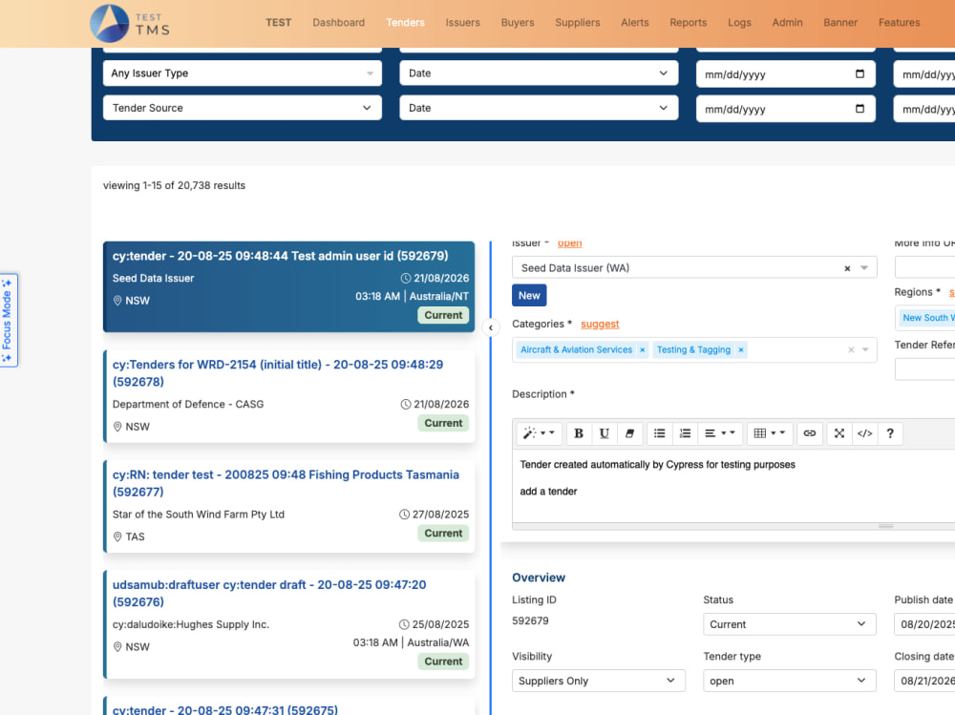Open the Buyers menu item
The image size is (955, 715).
[518, 23]
